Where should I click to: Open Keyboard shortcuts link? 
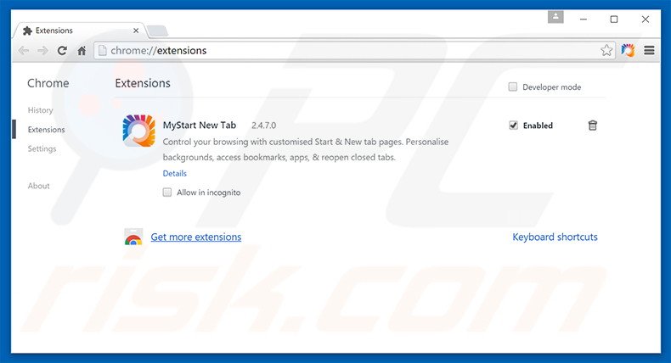[x=555, y=237]
